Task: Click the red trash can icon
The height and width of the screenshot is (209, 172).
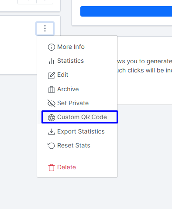Action: coord(52,168)
